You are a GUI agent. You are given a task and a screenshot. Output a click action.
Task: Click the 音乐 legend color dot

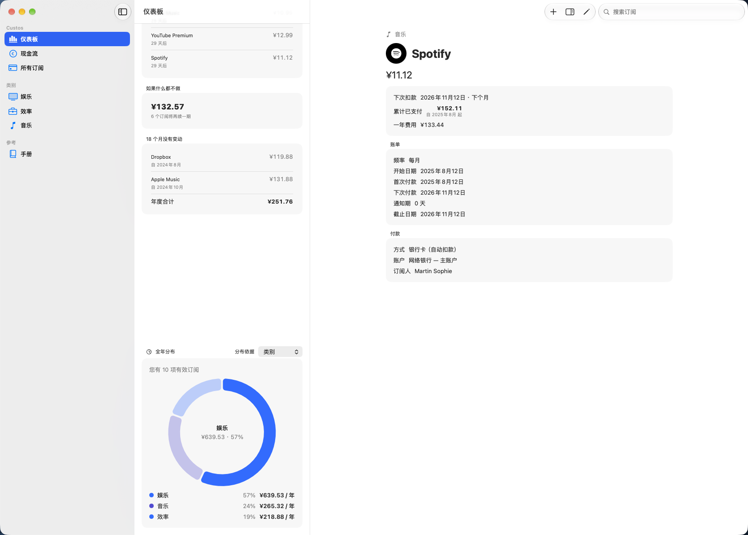151,506
